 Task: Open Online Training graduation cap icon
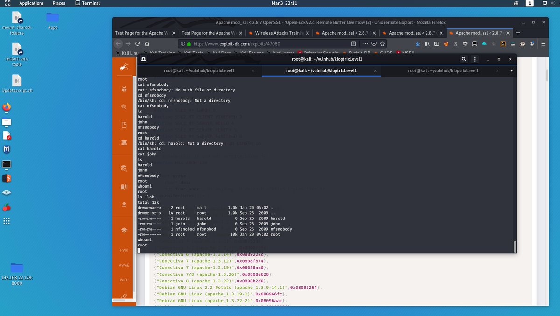coord(124,230)
